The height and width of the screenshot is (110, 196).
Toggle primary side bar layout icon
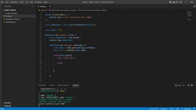(x=171, y=2)
